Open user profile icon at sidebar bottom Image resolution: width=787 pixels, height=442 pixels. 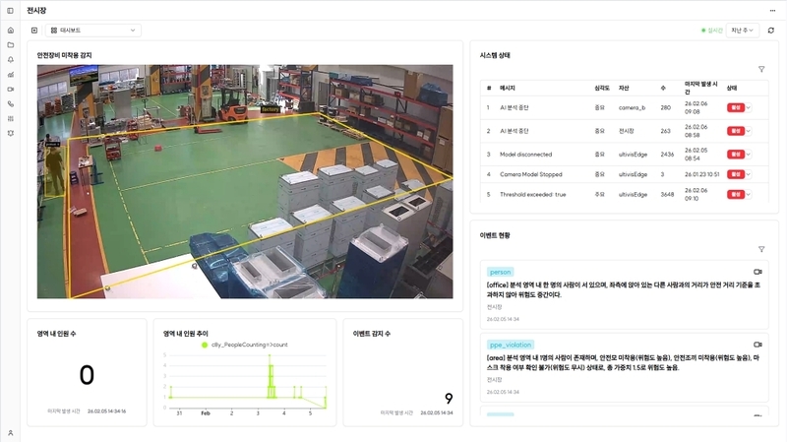(x=11, y=432)
